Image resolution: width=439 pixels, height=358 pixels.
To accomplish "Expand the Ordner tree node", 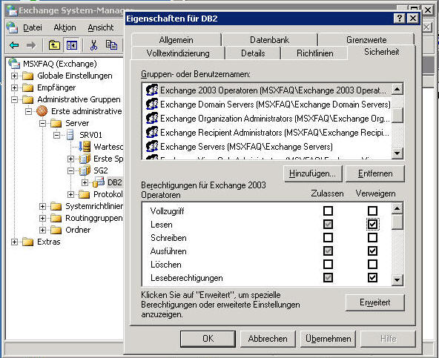I will tap(42, 230).
